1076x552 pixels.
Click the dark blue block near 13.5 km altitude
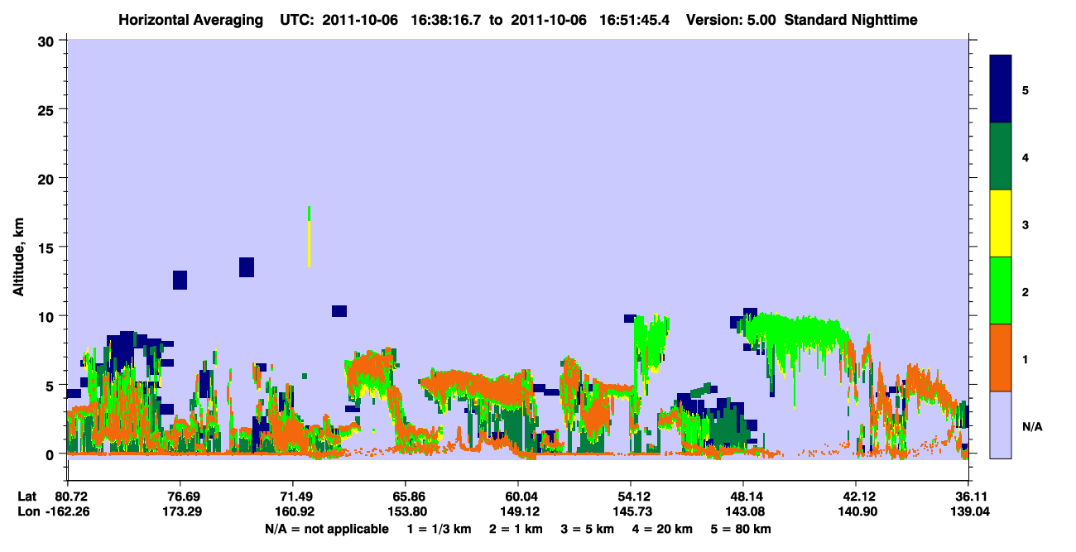(246, 266)
